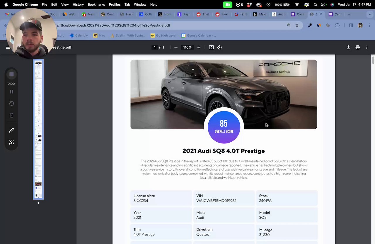Open the Wi-Fi status menu
This screenshot has width=375, height=244.
point(297,4)
